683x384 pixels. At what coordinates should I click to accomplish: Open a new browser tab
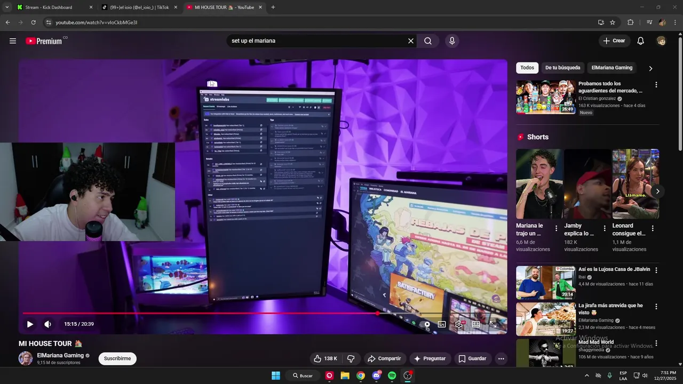click(x=273, y=7)
